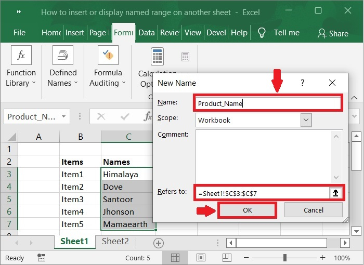Switch to the Sheet2 tab
Screen dimensions: 364x265
click(115, 241)
